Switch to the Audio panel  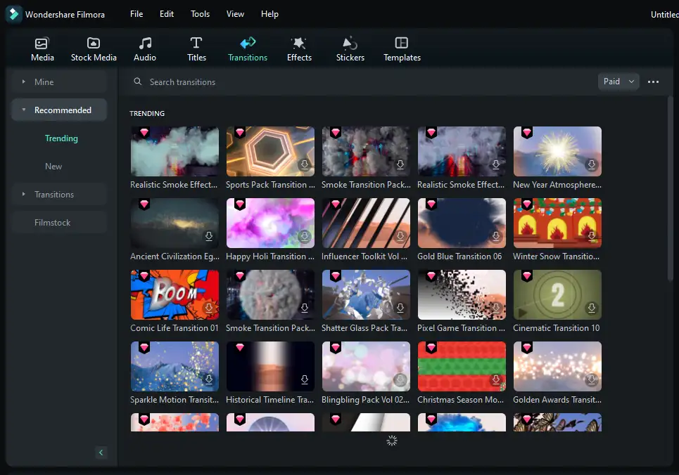click(145, 44)
